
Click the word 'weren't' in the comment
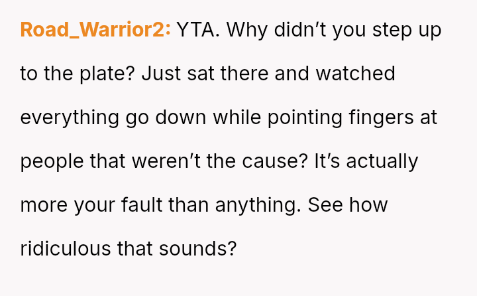[192, 161]
